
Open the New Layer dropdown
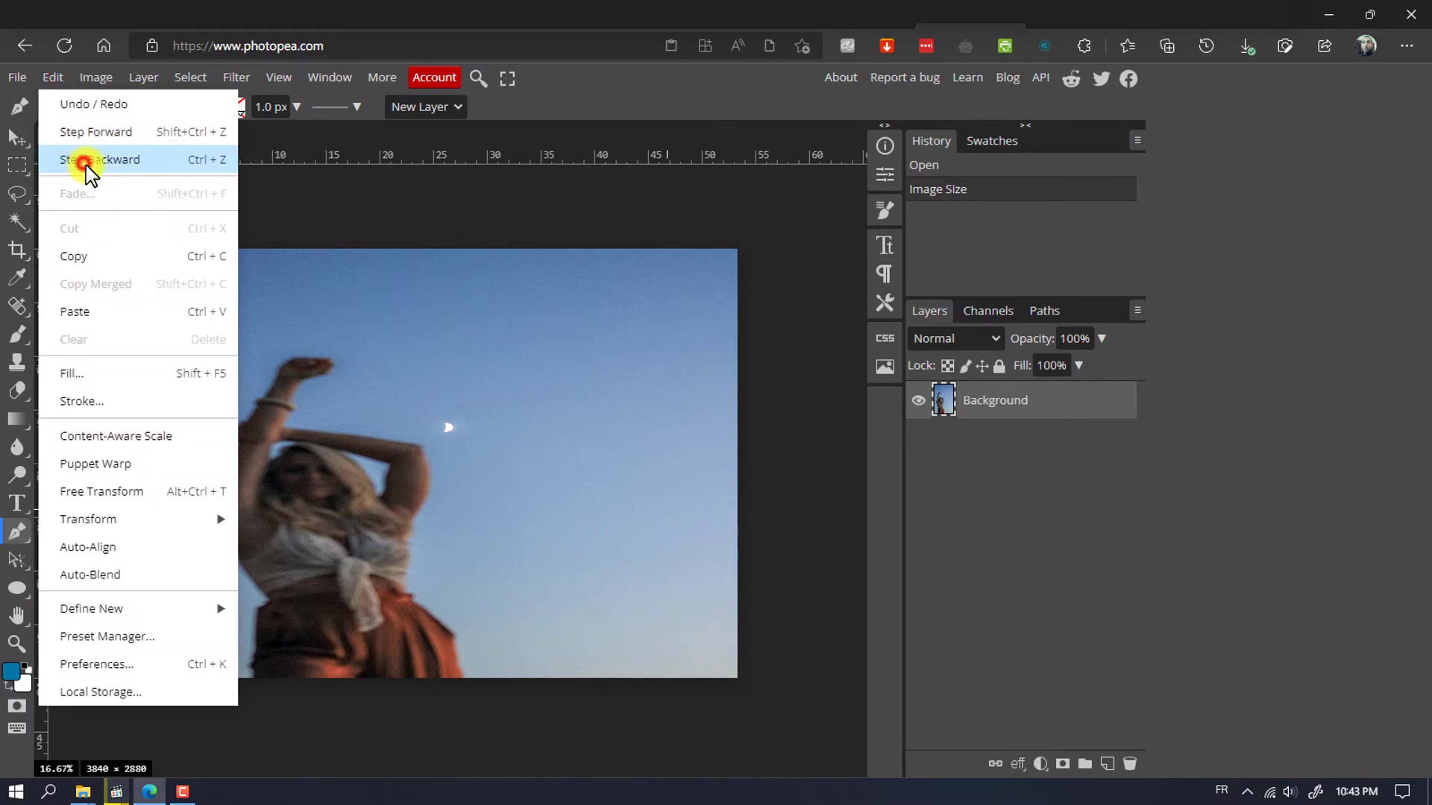pyautogui.click(x=425, y=107)
